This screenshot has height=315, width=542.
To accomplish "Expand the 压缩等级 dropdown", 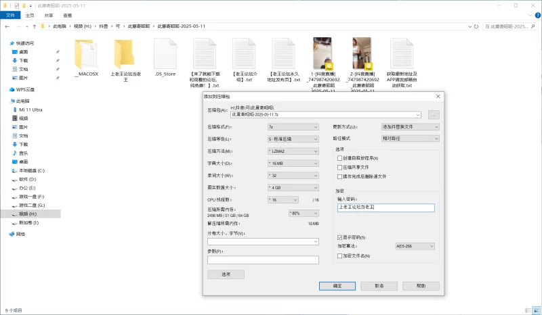I will (293, 139).
